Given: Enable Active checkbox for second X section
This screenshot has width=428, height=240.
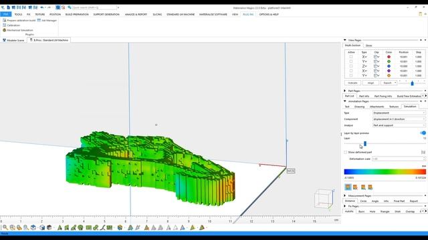Looking at the screenshot, I should point(351,71).
